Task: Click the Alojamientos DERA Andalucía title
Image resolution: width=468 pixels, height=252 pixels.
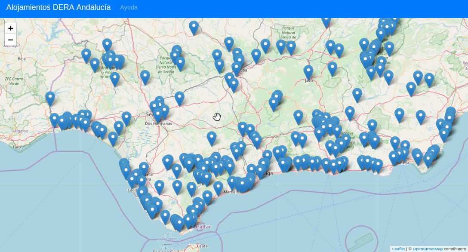Action: coord(58,7)
